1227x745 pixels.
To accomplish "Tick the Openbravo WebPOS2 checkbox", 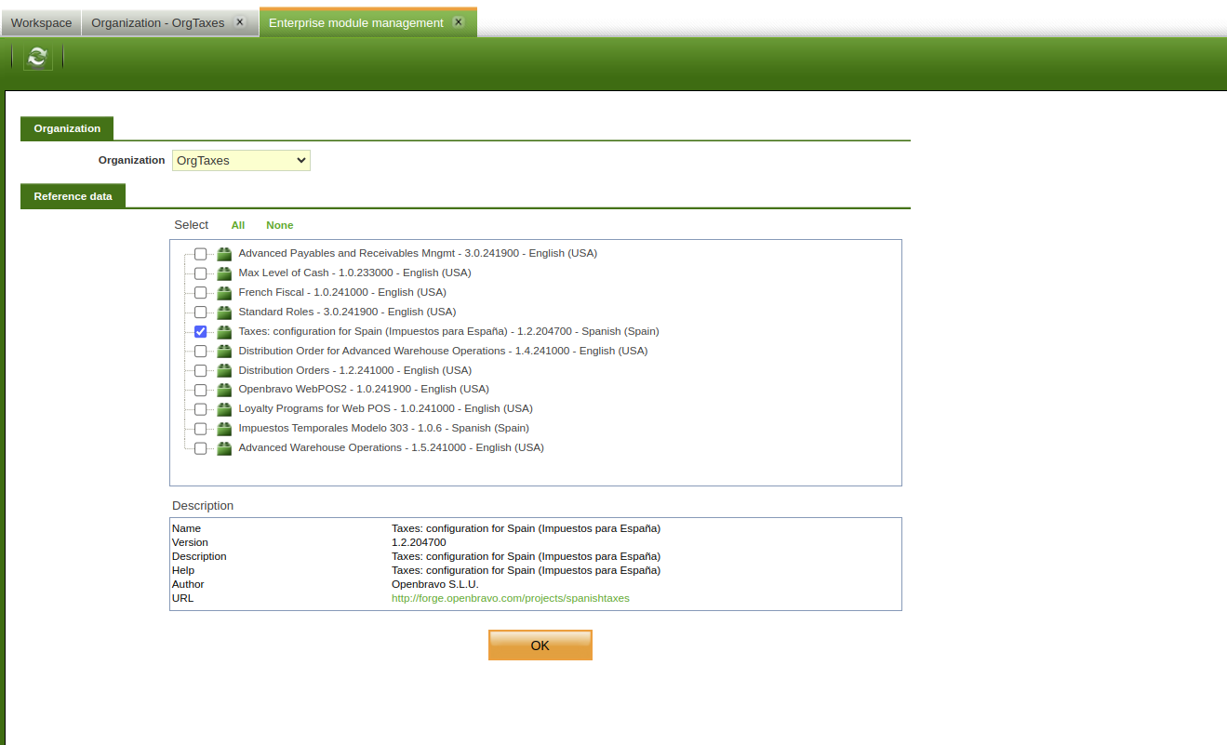I will click(201, 390).
